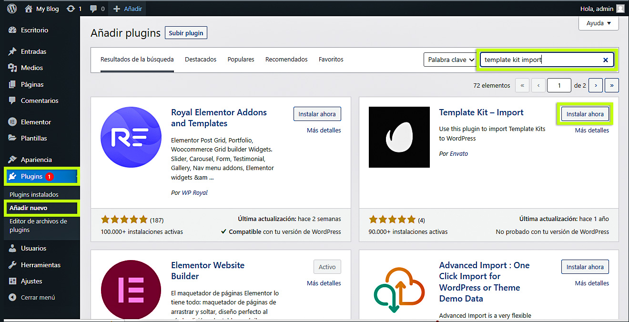The height and width of the screenshot is (322, 629).
Task: Expand the Ayuda help dropdown
Action: pyautogui.click(x=599, y=23)
